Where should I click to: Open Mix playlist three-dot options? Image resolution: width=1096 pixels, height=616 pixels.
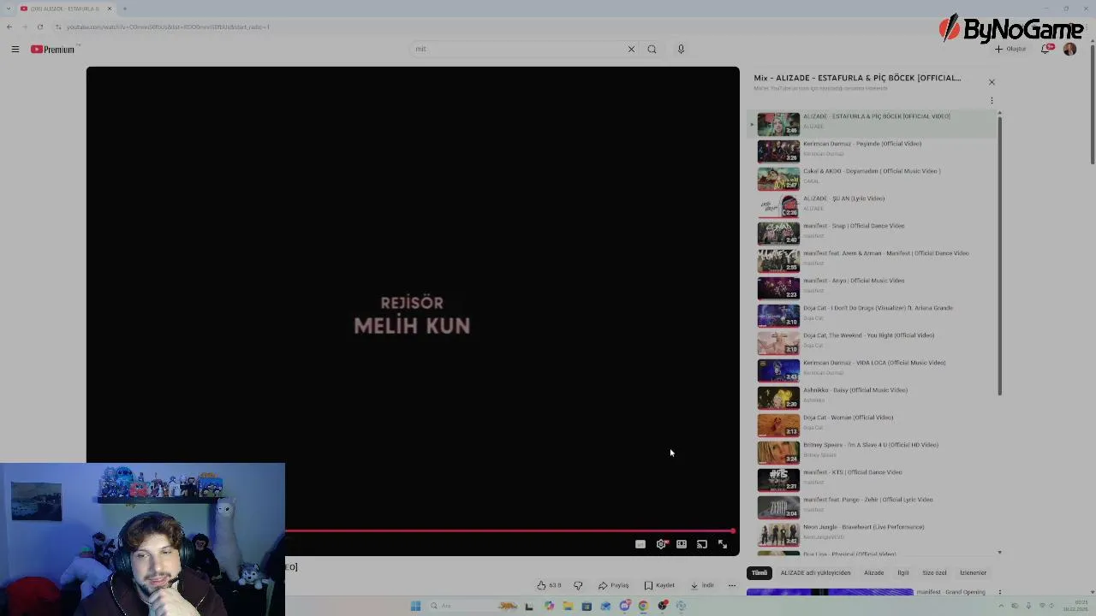click(x=992, y=101)
